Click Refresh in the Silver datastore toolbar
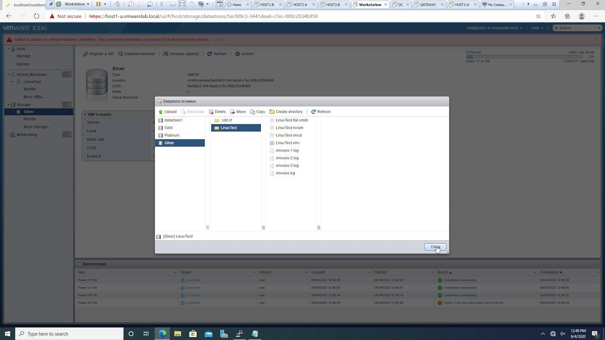Viewport: 605px width, 340px height. point(217,54)
